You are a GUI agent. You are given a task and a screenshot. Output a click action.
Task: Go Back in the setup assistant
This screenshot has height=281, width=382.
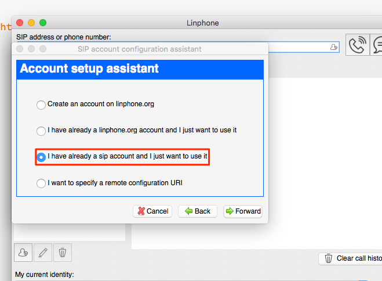(x=198, y=211)
